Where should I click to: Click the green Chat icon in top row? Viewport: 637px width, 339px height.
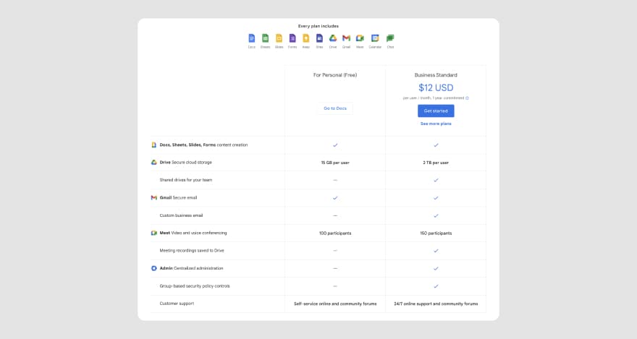[x=390, y=38]
